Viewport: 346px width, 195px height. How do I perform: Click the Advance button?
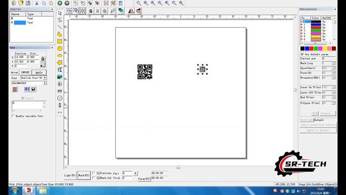328,113
